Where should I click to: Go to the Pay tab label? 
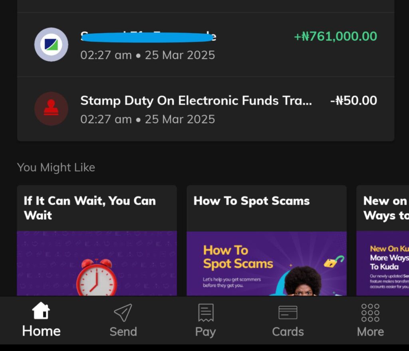(206, 332)
